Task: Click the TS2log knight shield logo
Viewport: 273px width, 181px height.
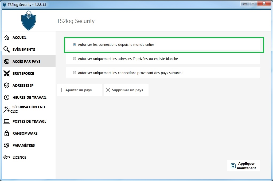Action: 29,20
